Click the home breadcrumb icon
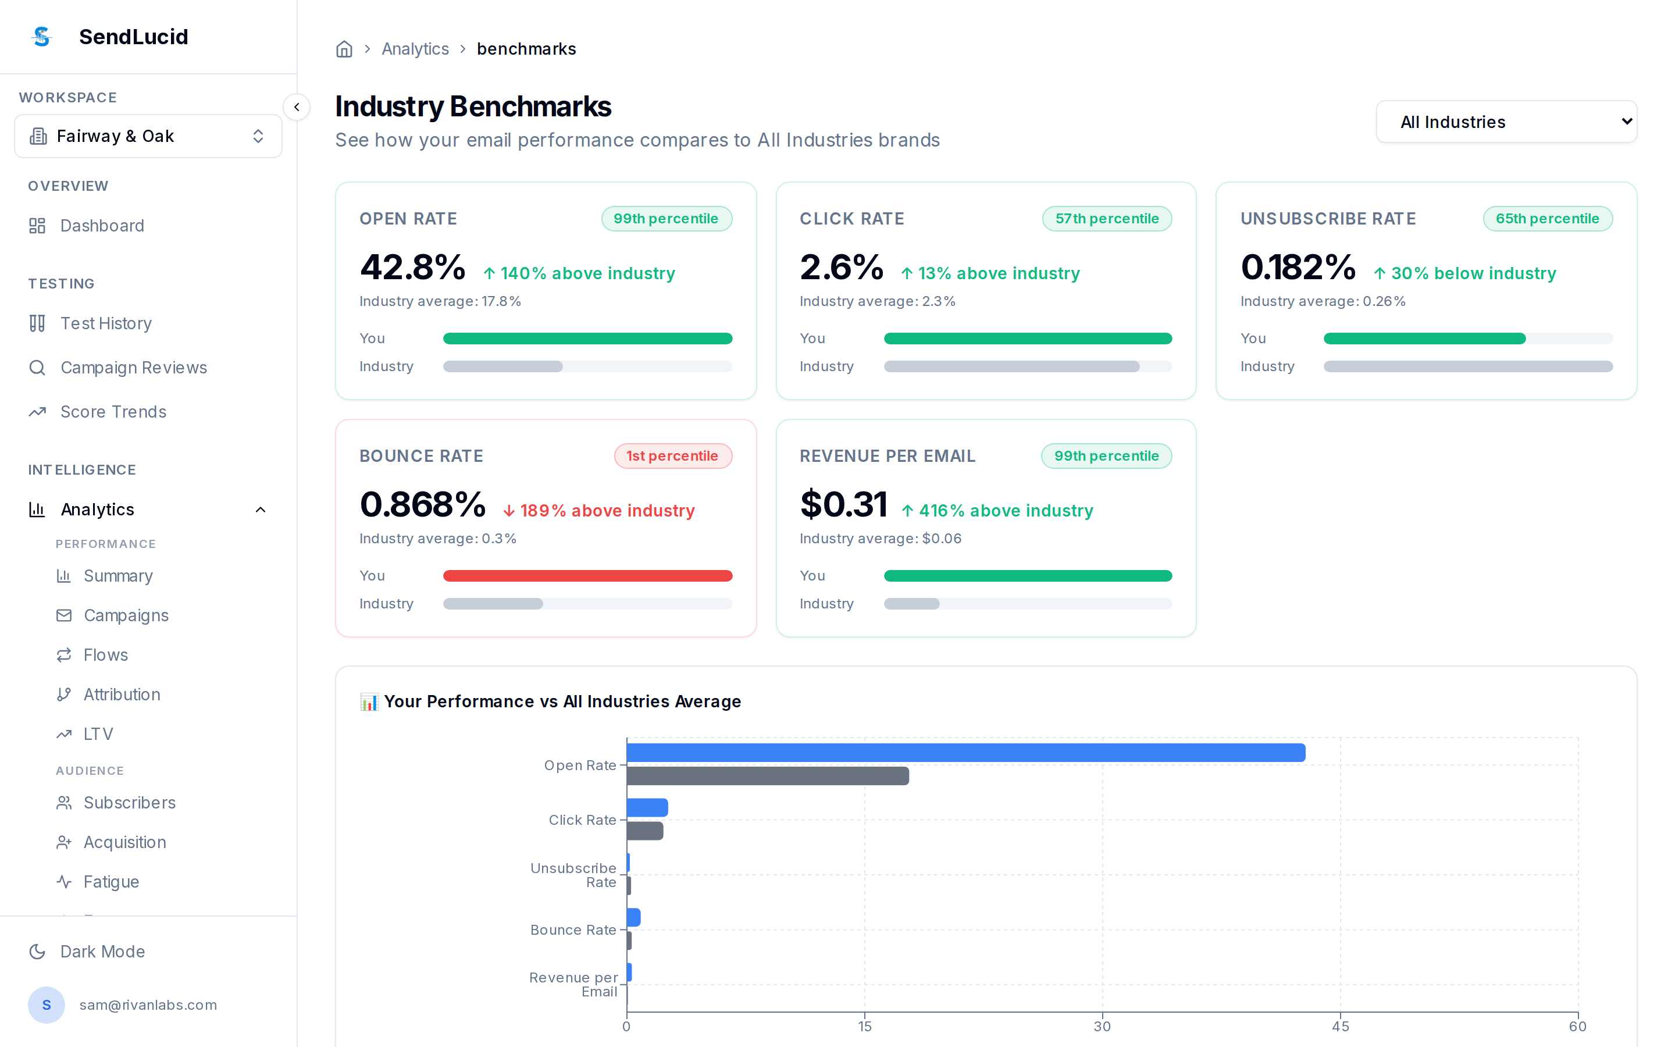Image resolution: width=1675 pixels, height=1047 pixels. (x=344, y=49)
